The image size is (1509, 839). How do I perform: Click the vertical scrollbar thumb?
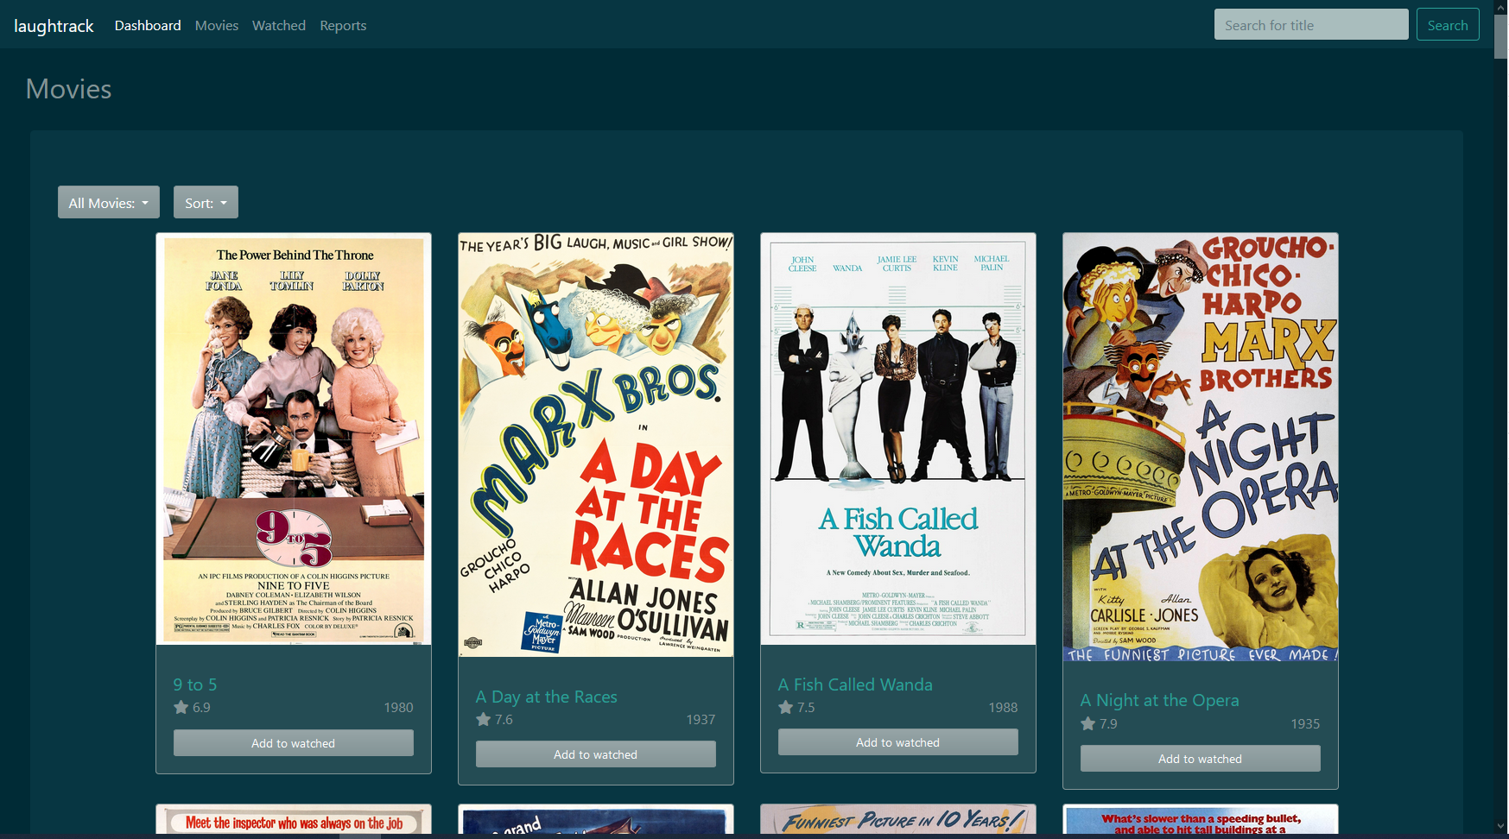click(x=1500, y=36)
